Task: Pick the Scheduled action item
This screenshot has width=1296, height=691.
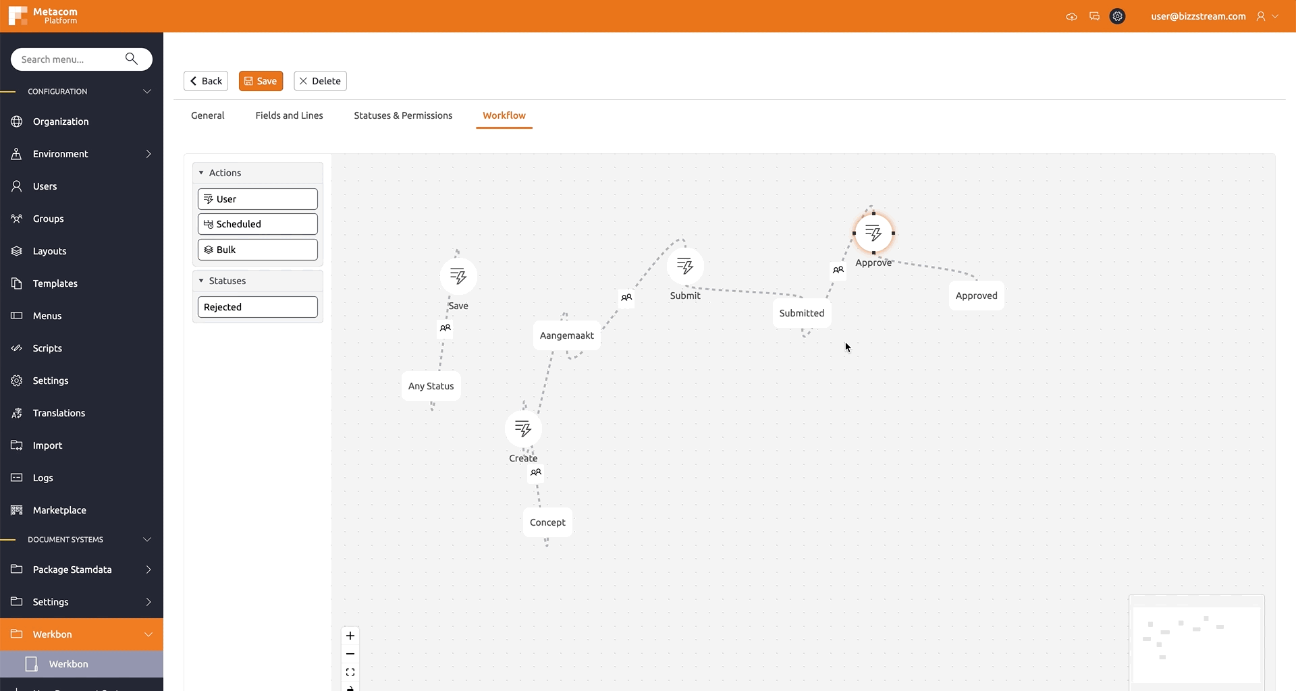Action: [258, 224]
